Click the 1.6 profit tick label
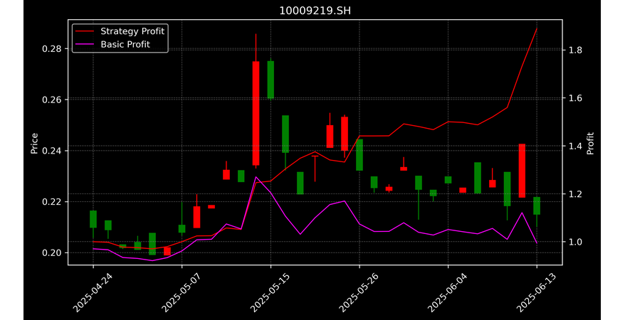The image size is (625, 320). coord(576,98)
